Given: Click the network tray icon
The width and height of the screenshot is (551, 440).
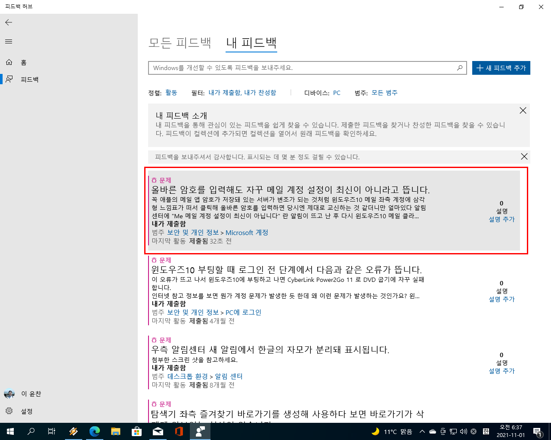Looking at the screenshot, I should (x=453, y=431).
